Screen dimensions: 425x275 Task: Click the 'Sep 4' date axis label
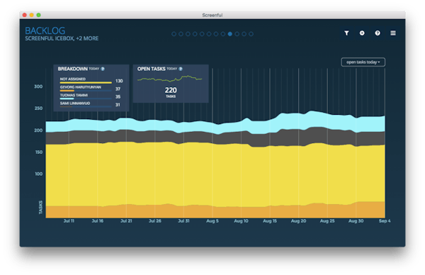click(x=385, y=221)
